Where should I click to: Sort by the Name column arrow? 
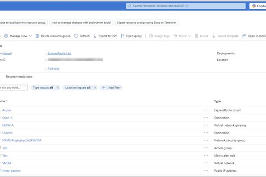pos(7,101)
